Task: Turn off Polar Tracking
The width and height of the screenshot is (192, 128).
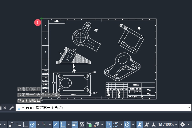Action: tap(33, 125)
